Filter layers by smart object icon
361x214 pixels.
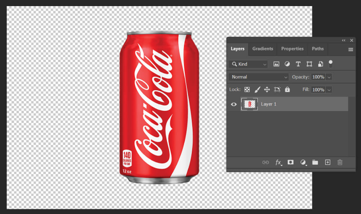coord(320,64)
